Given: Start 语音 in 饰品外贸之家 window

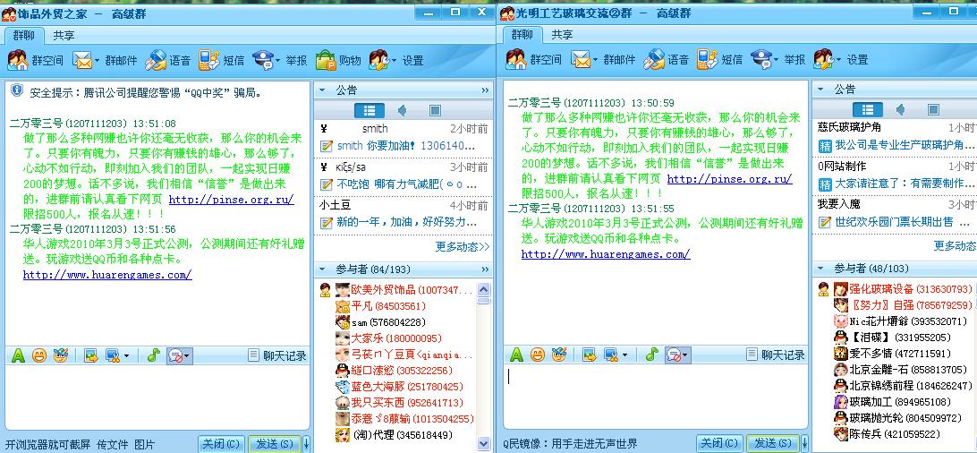Looking at the screenshot, I should click(168, 60).
